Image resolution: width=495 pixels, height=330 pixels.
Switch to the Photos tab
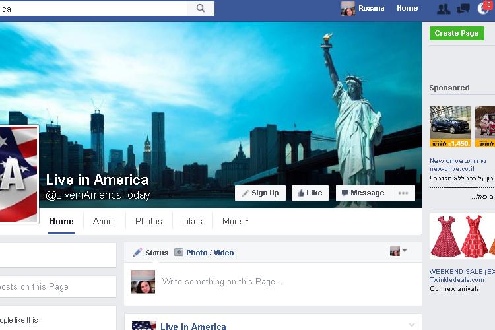pos(148,221)
